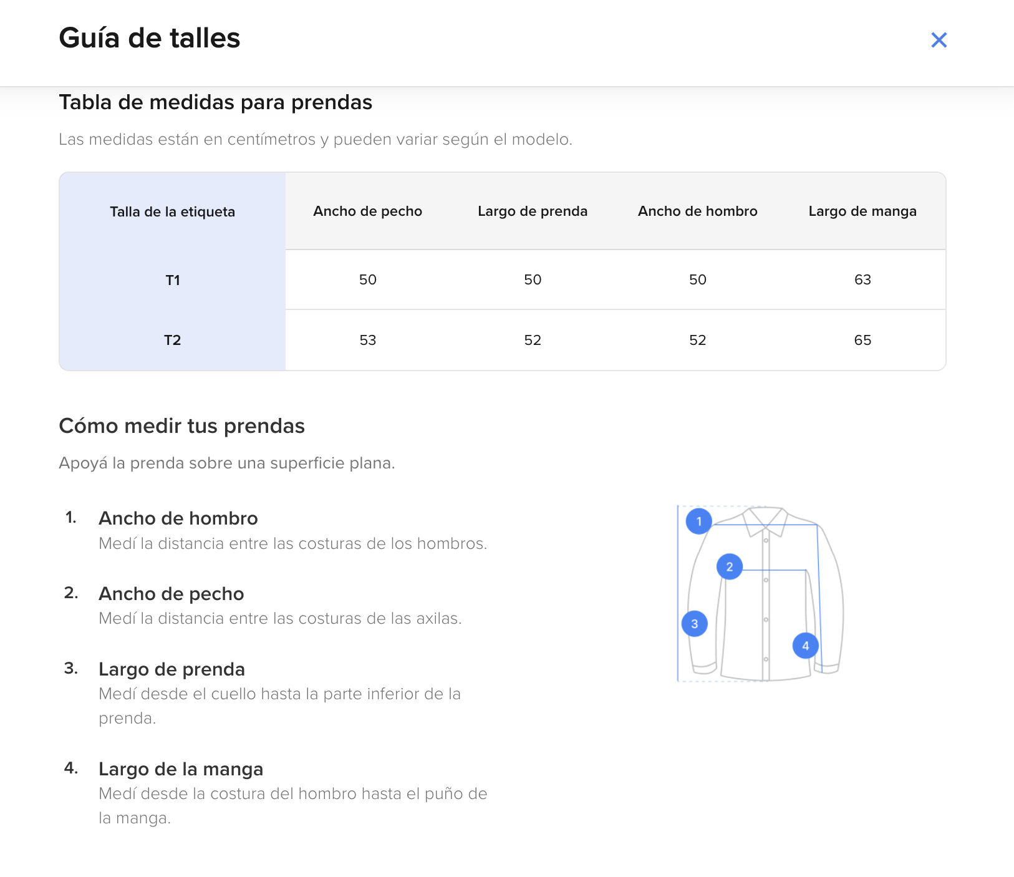The height and width of the screenshot is (877, 1014).
Task: Click marker 1 on the shirt diagram
Action: (698, 521)
